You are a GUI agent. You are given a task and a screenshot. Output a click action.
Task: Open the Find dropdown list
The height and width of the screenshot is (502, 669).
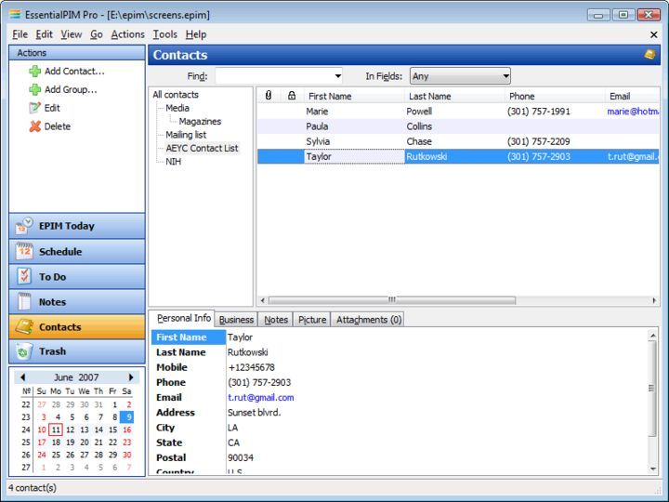pos(338,76)
